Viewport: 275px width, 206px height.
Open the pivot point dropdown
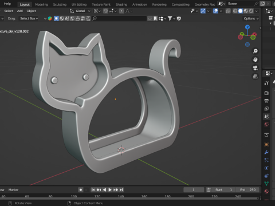coord(97,11)
